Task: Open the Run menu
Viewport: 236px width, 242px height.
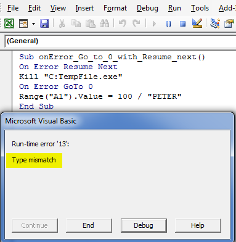Action: point(174,8)
